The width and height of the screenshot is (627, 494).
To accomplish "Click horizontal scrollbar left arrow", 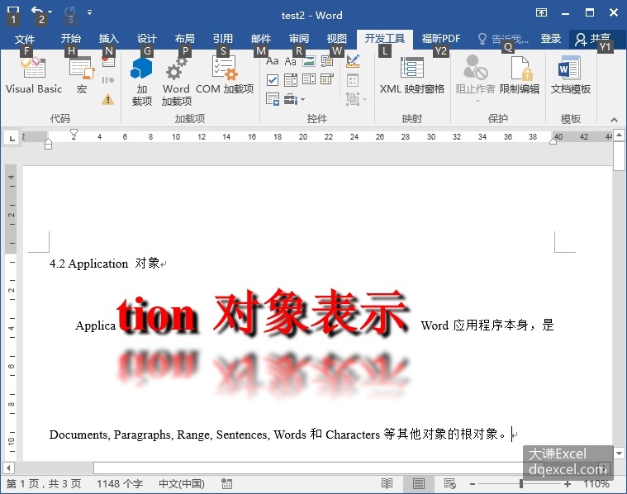I will [8, 467].
